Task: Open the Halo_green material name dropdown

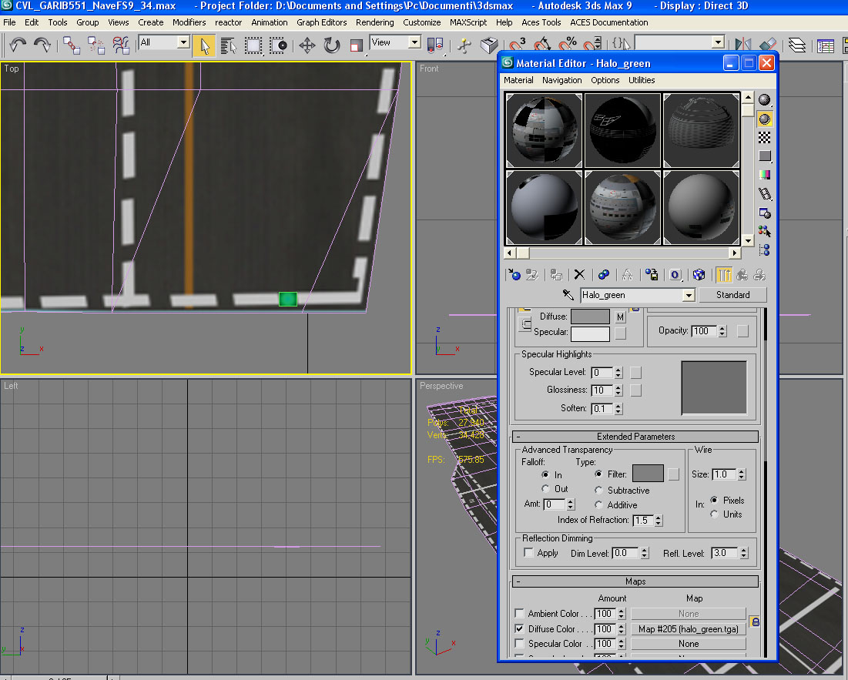Action: coord(688,295)
